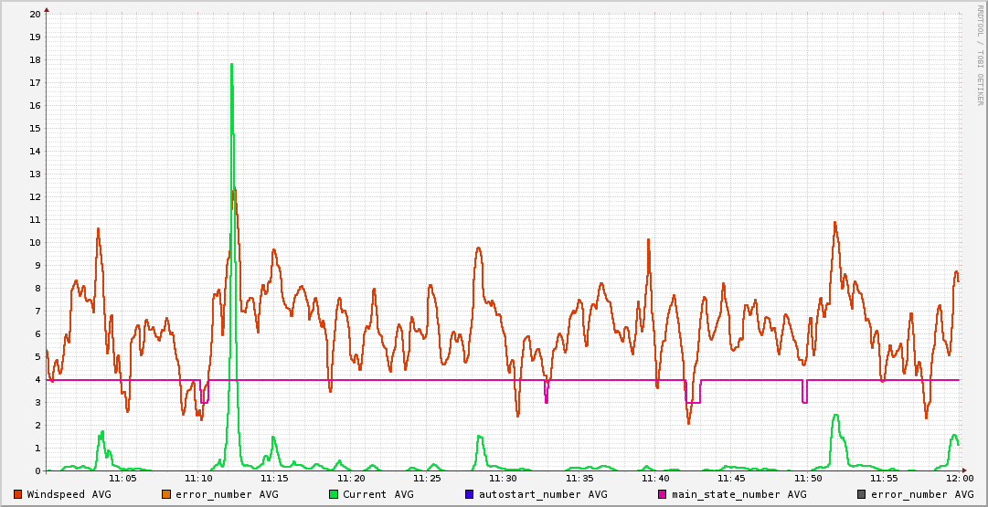The height and width of the screenshot is (507, 988).
Task: Select the Current AVG legend label
Action: pyautogui.click(x=378, y=494)
